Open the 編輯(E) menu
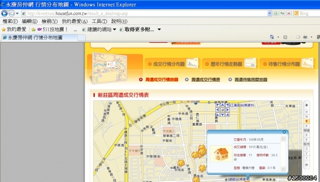The height and width of the screenshot is (182, 320). pyautogui.click(x=29, y=21)
